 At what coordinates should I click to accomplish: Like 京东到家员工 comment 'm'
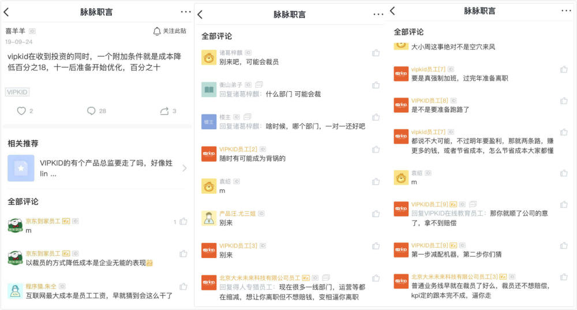[x=183, y=221]
